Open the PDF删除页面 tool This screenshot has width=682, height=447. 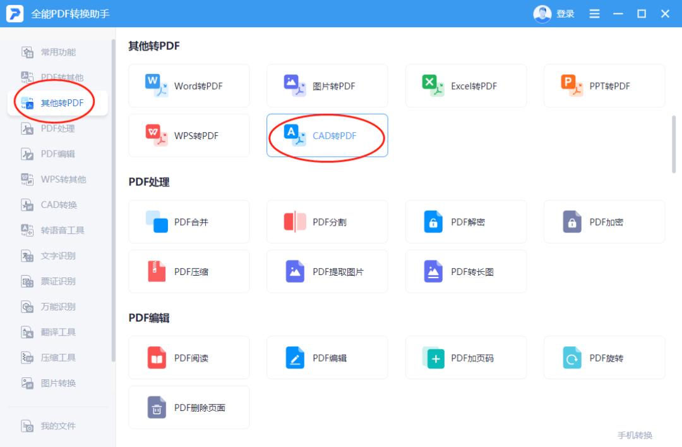tap(189, 407)
